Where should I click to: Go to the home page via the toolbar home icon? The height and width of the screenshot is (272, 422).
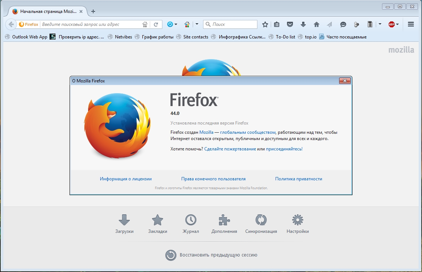tap(317, 24)
